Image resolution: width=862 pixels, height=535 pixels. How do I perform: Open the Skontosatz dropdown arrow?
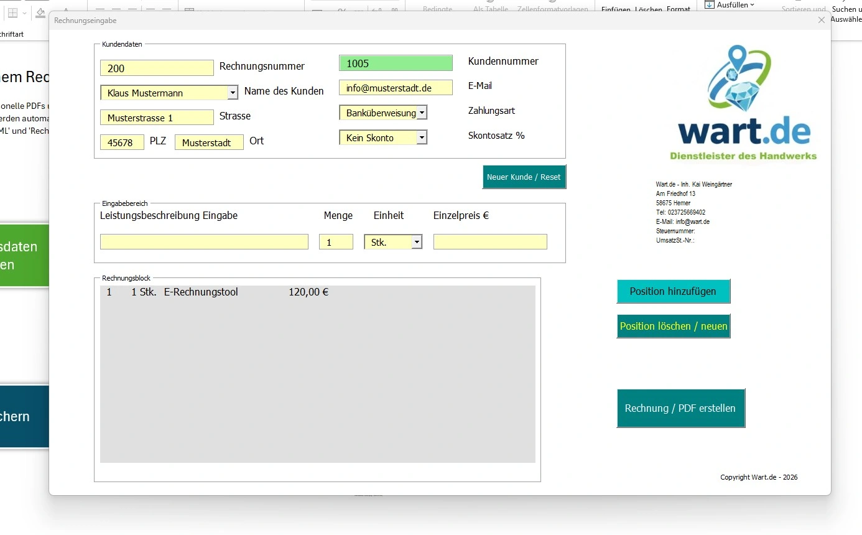coord(422,137)
